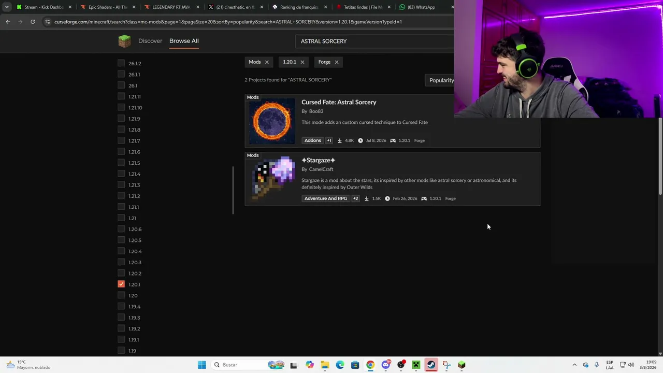Viewport: 663px width, 373px height.
Task: Open author CamelCraft's profile
Action: pyautogui.click(x=321, y=169)
